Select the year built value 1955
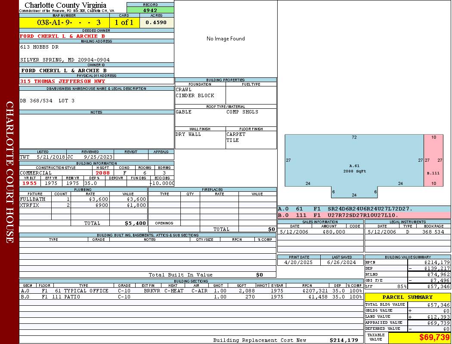The width and height of the screenshot is (452, 344). 29,183
